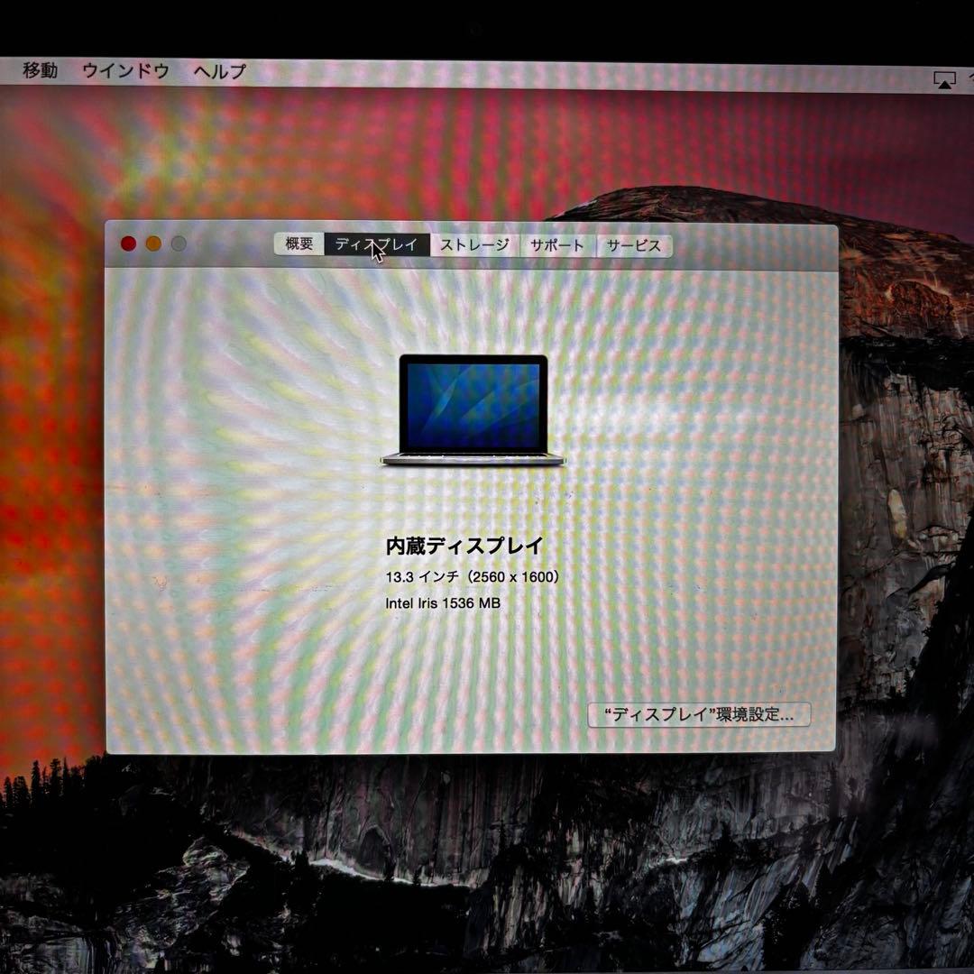Screen dimensions: 974x974
Task: Switch to the 概要 tab
Action: coord(299,243)
